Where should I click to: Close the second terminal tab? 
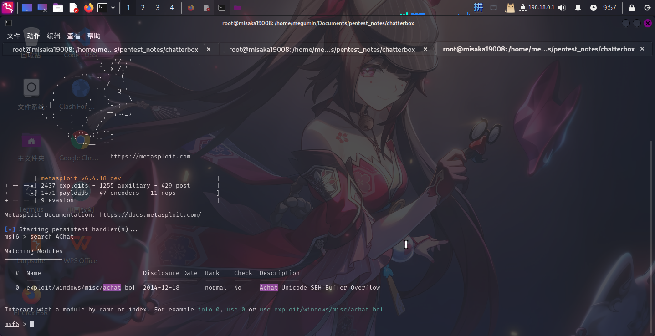pyautogui.click(x=425, y=49)
